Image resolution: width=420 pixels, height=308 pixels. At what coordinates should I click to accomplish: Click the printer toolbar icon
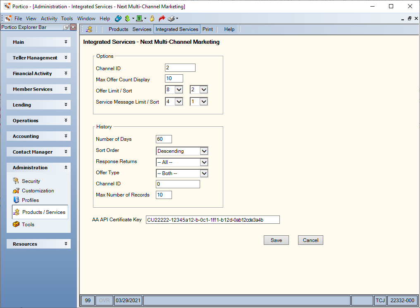click(171, 19)
